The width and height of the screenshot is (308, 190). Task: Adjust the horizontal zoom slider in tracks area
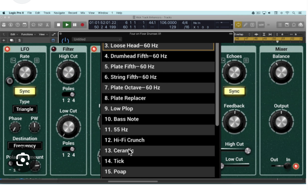tap(296, 34)
